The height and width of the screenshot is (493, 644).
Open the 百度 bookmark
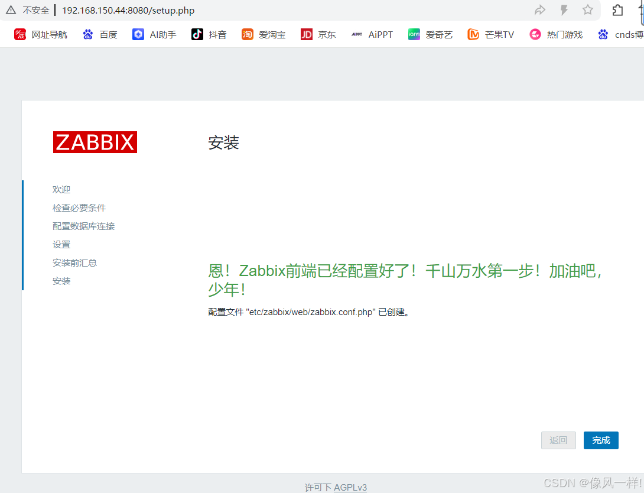100,34
